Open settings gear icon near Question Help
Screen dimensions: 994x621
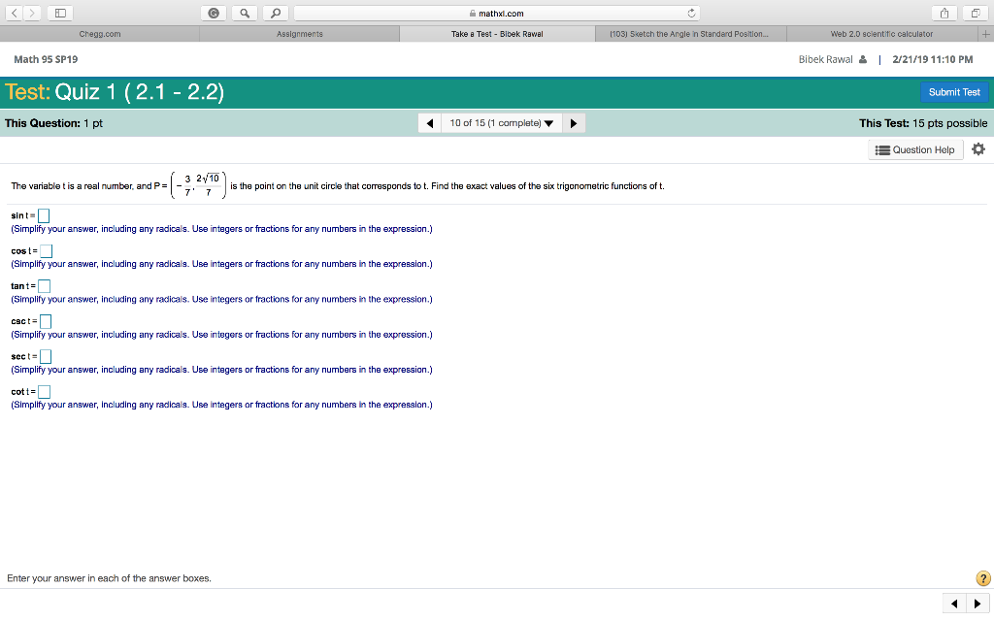(978, 148)
